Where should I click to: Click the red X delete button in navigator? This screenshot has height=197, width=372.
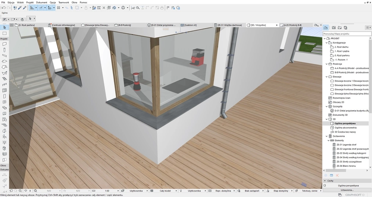tap(337, 175)
